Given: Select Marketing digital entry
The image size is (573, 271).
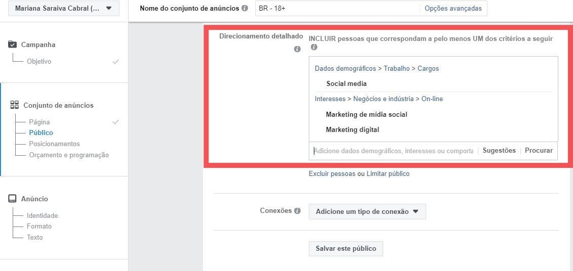Looking at the screenshot, I should pyautogui.click(x=352, y=129).
